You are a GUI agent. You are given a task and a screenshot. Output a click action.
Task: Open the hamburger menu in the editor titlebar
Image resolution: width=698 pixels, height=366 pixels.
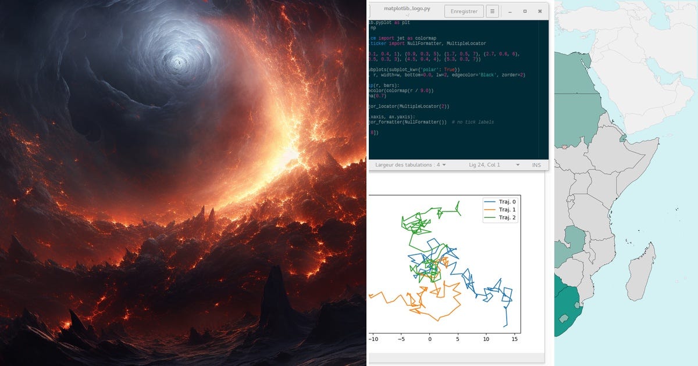click(x=492, y=11)
